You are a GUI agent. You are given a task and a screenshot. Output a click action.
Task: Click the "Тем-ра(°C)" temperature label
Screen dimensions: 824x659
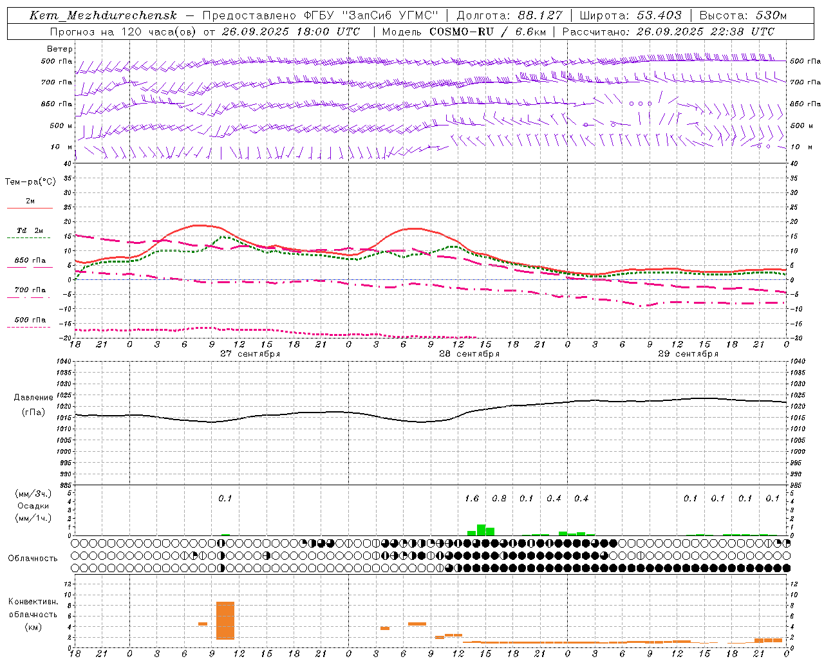[30, 182]
